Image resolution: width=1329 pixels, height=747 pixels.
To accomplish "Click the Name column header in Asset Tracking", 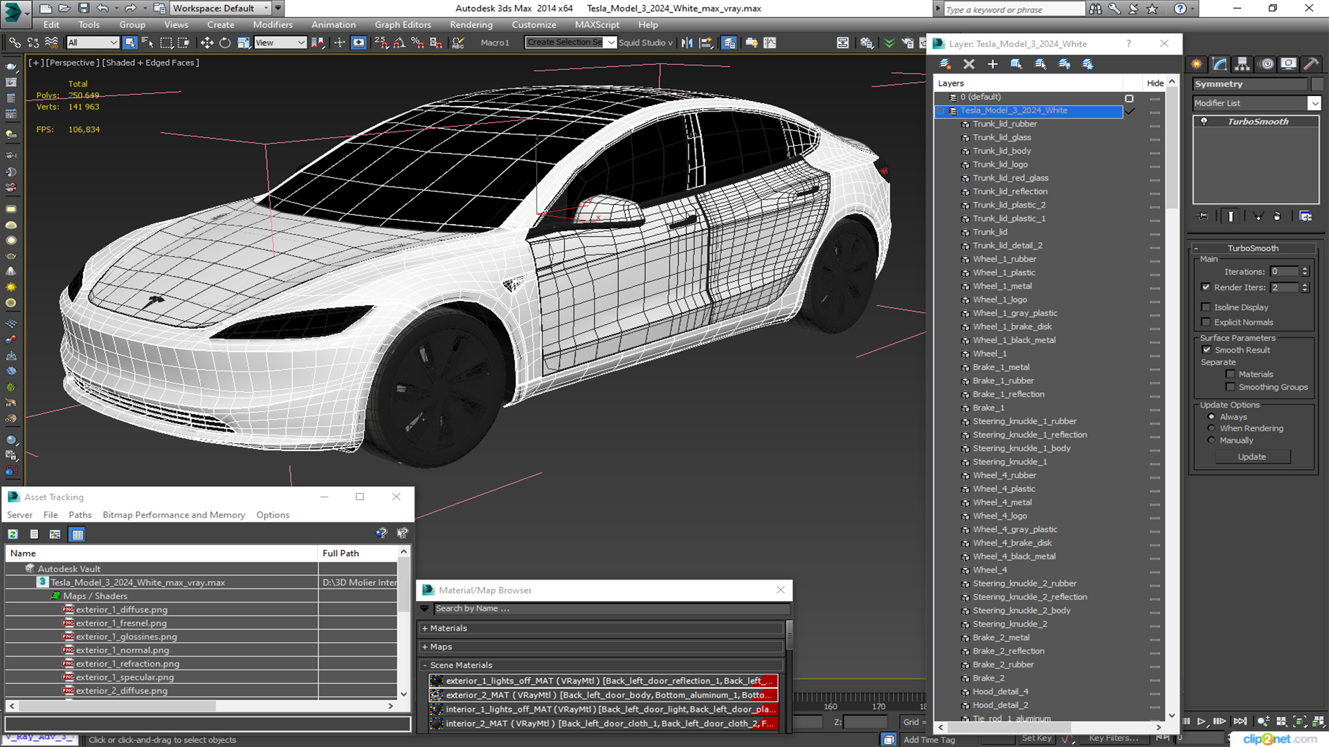I will [x=162, y=553].
